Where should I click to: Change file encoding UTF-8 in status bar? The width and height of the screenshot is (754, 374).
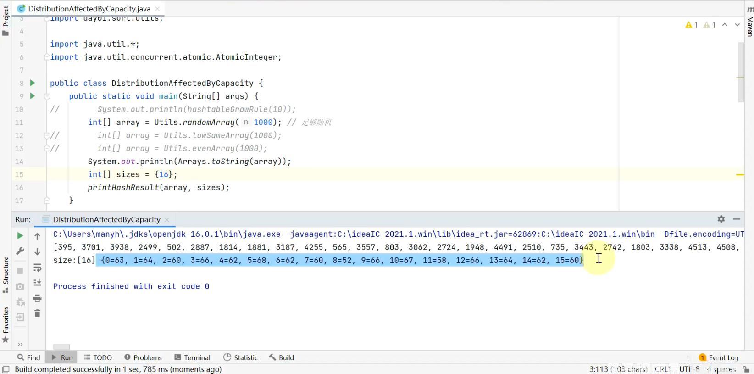pyautogui.click(x=690, y=369)
